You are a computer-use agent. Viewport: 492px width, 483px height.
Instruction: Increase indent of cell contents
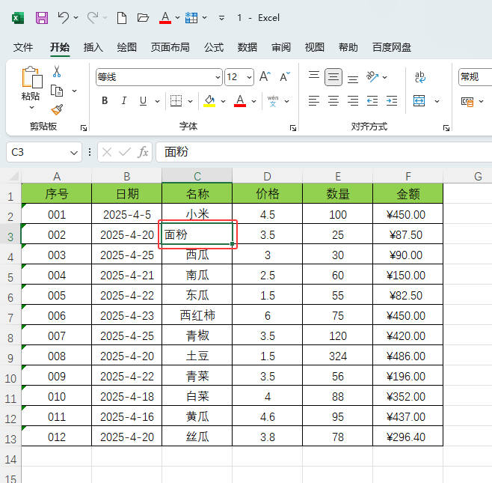pos(392,101)
